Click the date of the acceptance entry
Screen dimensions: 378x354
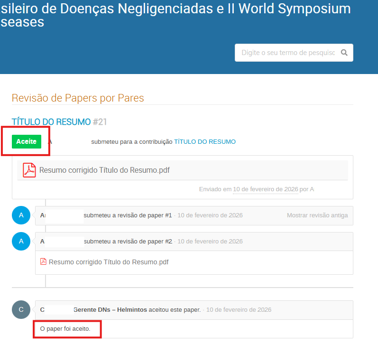(x=239, y=310)
